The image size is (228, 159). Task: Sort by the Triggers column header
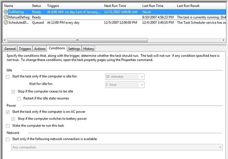[x=53, y=6]
